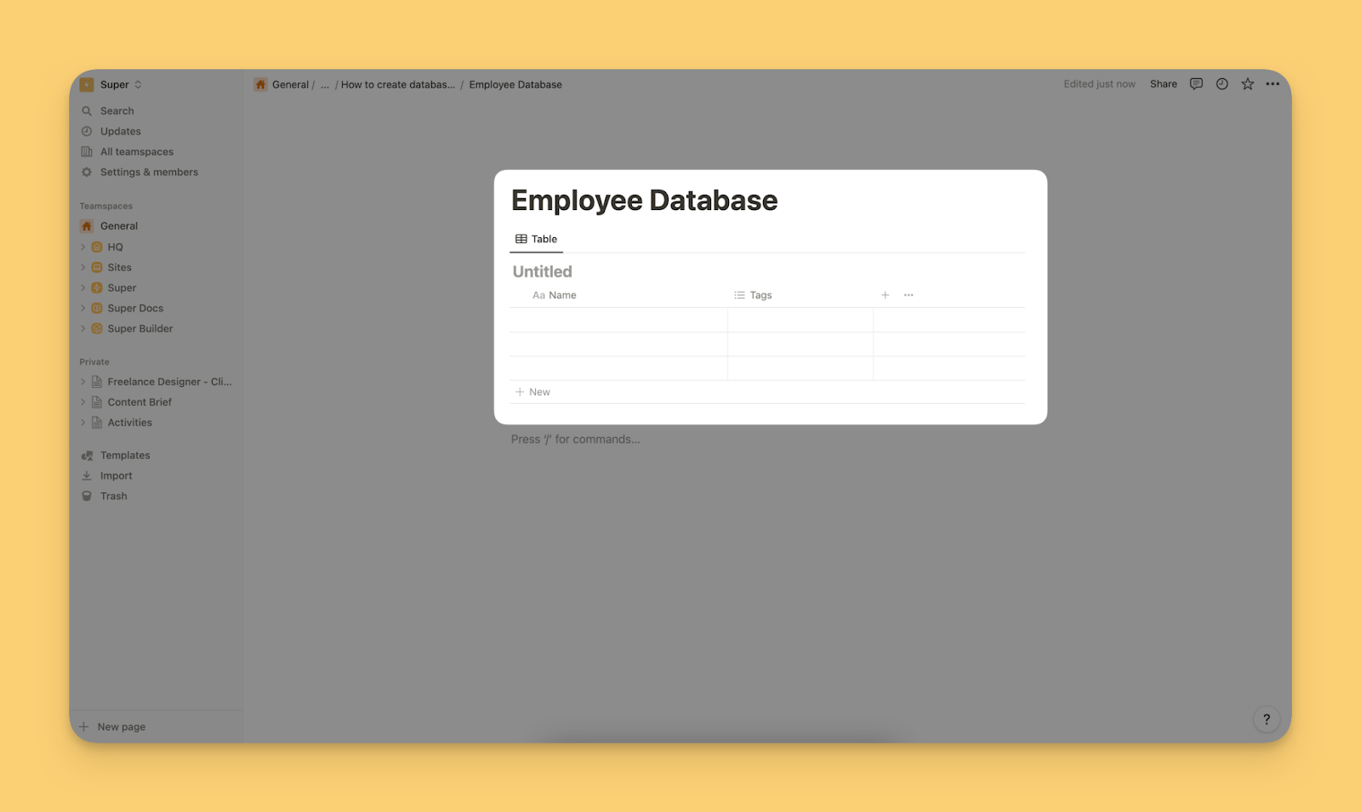Click the Search magnifier icon
This screenshot has width=1361, height=812.
coord(87,111)
